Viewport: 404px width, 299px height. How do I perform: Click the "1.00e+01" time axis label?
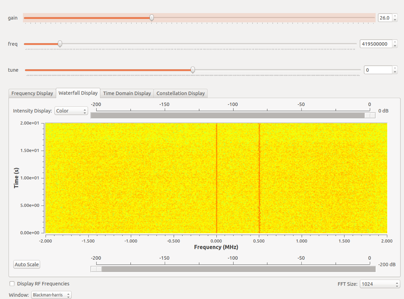[30, 178]
